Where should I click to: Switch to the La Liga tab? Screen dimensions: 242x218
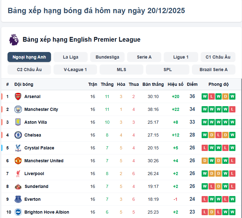coord(70,57)
